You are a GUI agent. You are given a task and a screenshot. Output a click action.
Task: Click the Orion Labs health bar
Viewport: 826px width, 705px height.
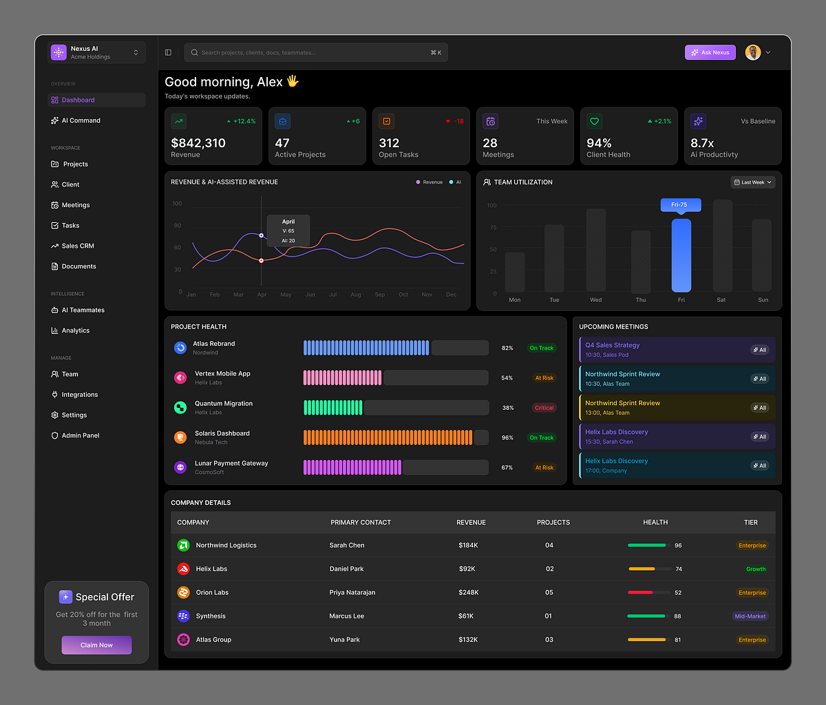[x=650, y=592]
